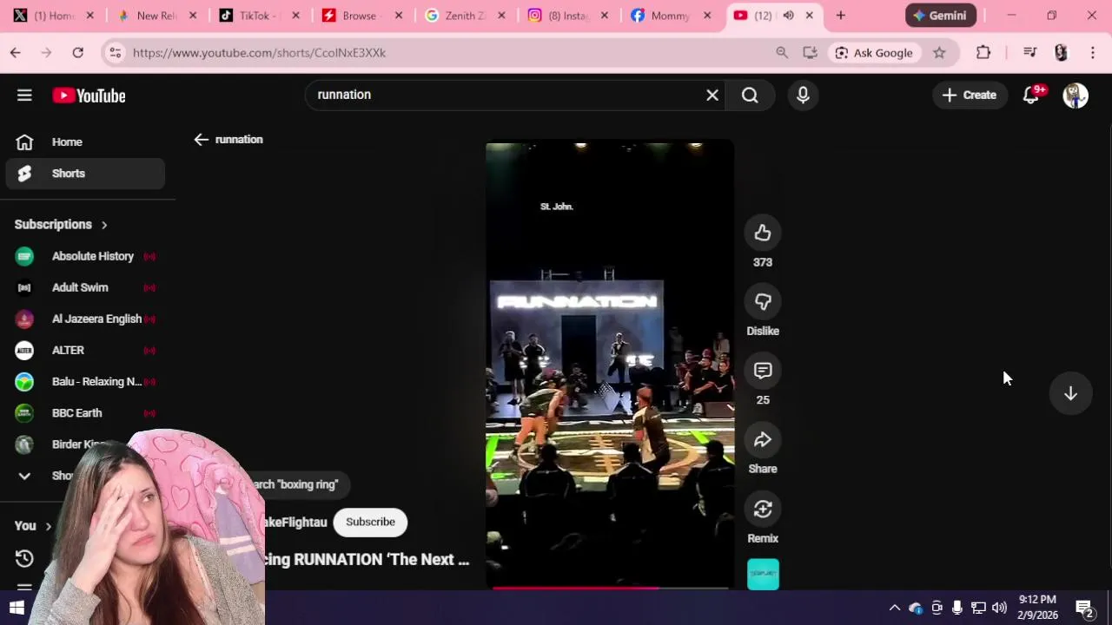This screenshot has width=1112, height=625.
Task: Open History clock icon
Action: [x=24, y=558]
